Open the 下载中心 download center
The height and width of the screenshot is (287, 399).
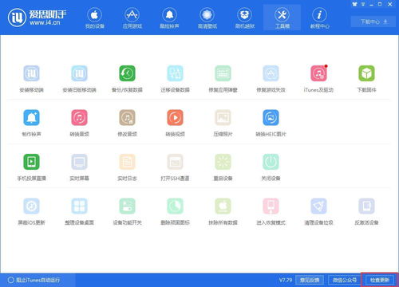click(x=373, y=22)
